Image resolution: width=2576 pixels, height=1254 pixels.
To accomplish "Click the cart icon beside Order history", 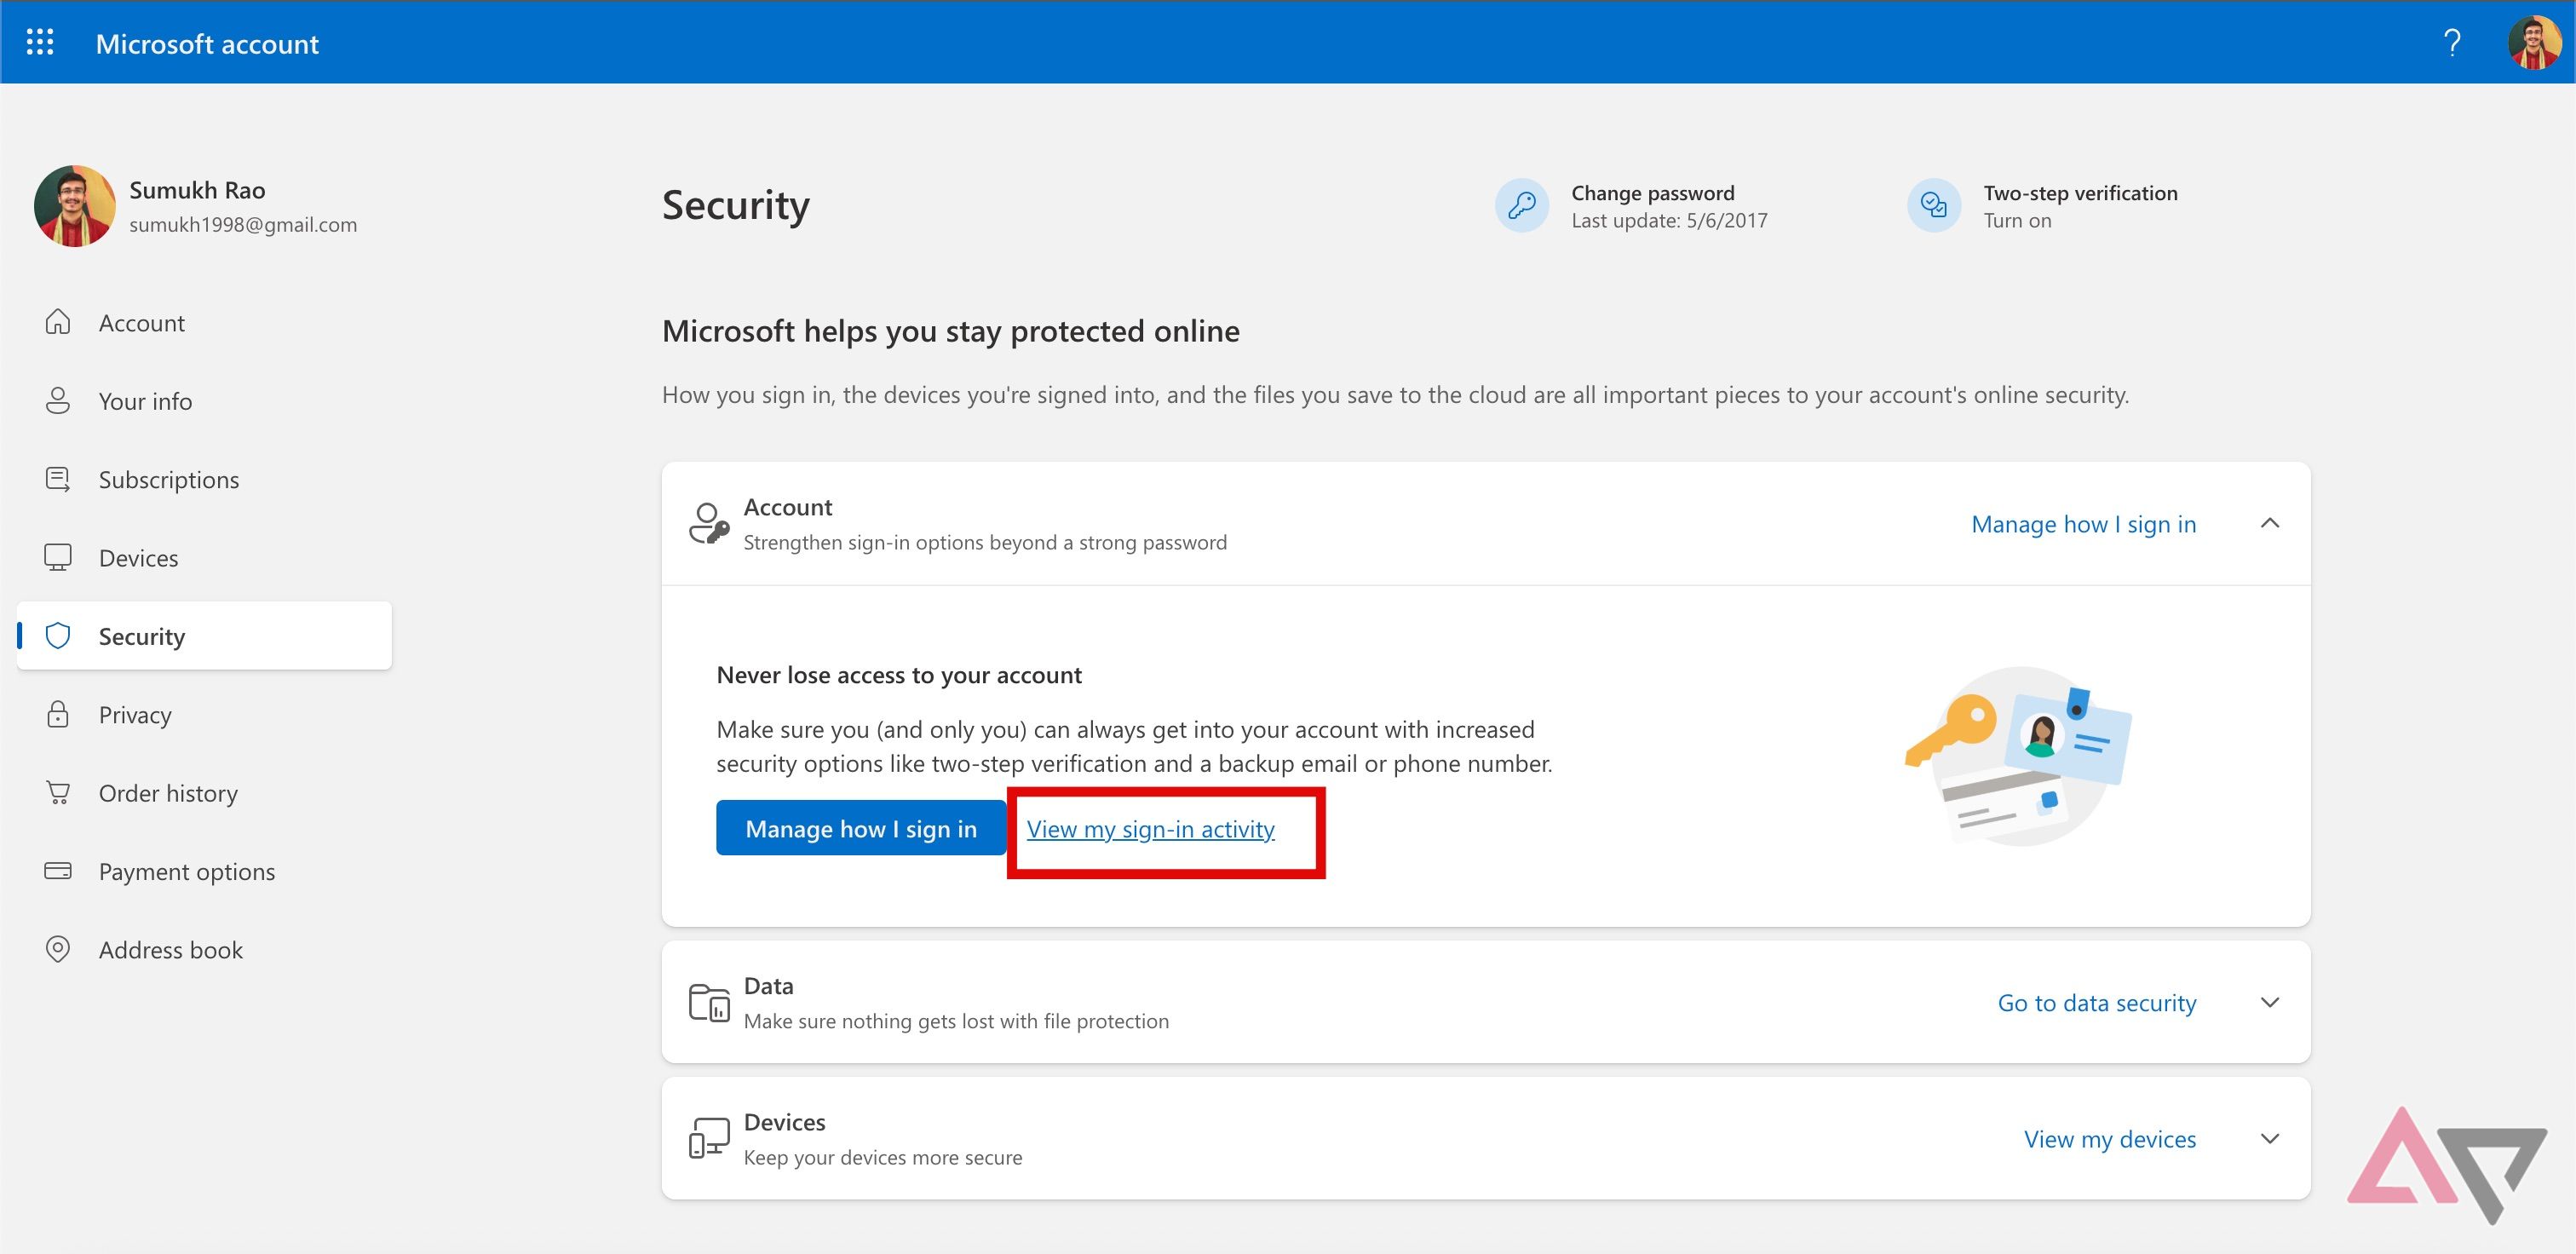I will coord(58,792).
